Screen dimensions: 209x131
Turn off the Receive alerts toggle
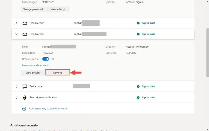tap(46, 59)
